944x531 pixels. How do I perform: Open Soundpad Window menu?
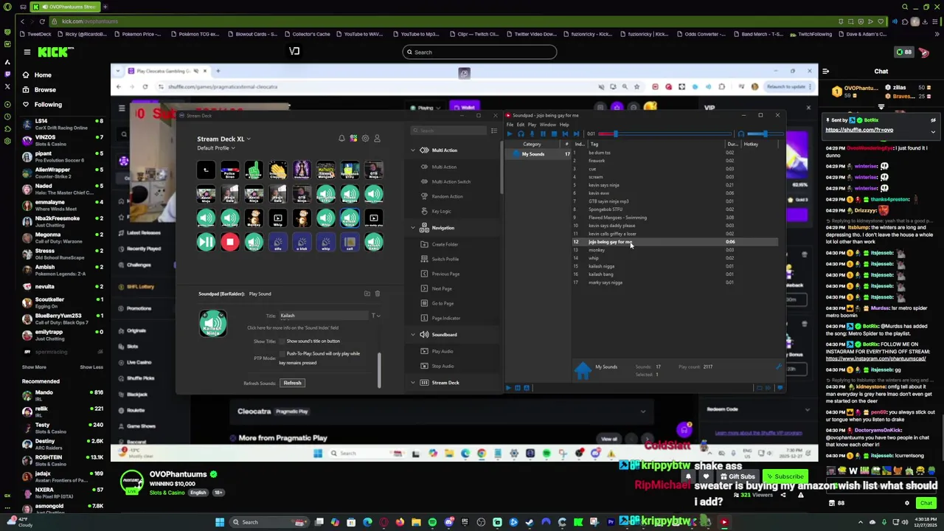point(547,125)
